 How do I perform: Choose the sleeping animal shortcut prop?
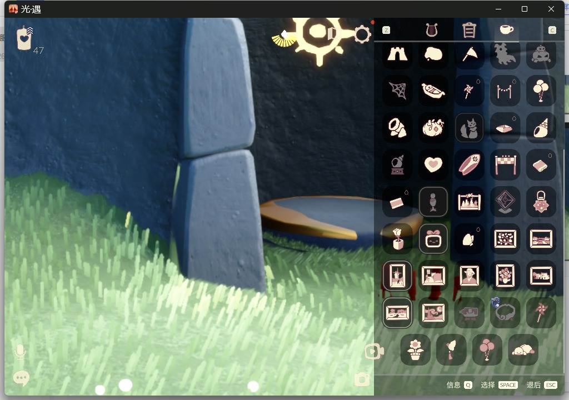pos(523,350)
